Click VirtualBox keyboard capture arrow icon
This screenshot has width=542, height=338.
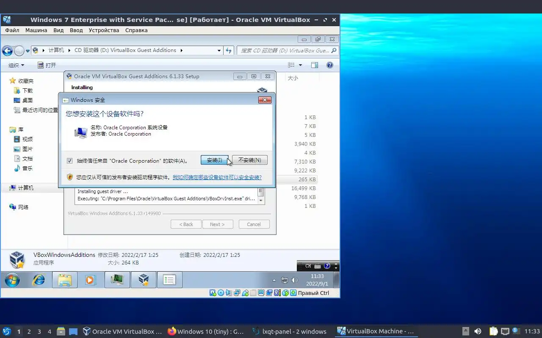(293, 293)
